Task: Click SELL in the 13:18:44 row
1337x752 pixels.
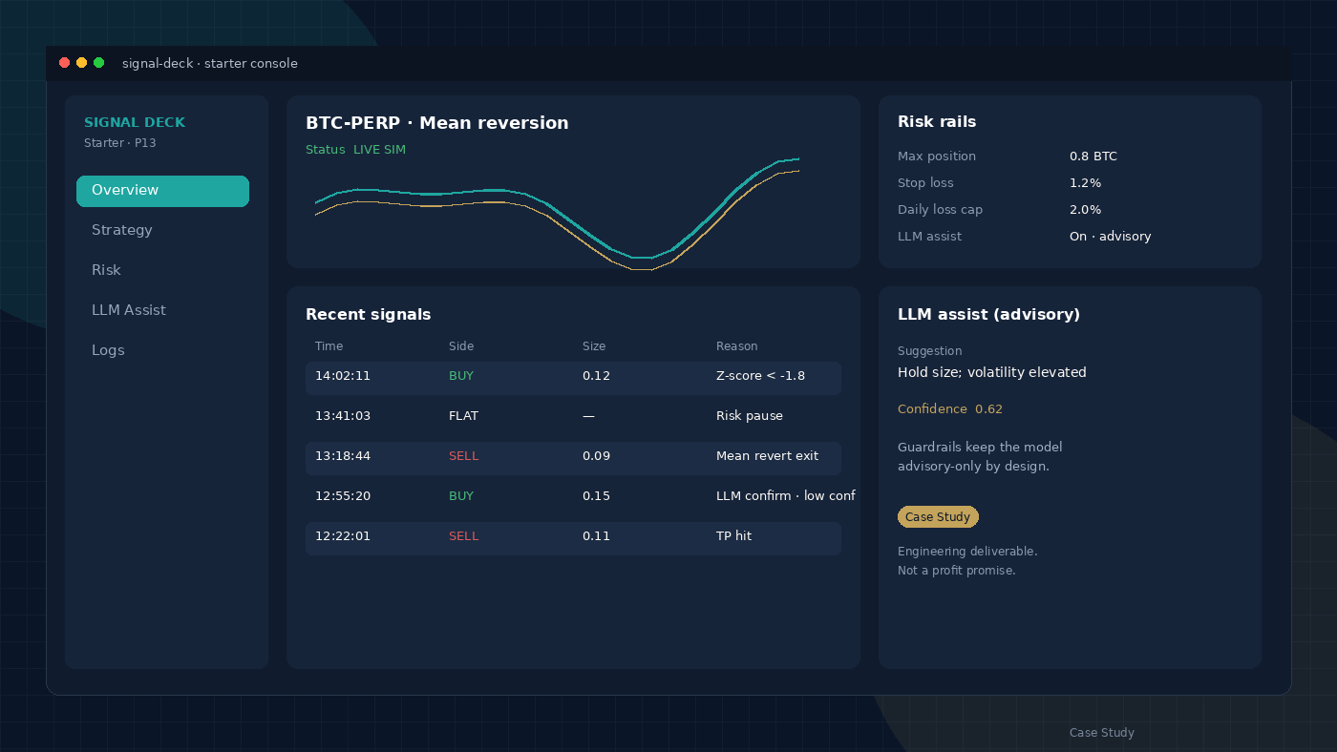Action: (x=463, y=456)
